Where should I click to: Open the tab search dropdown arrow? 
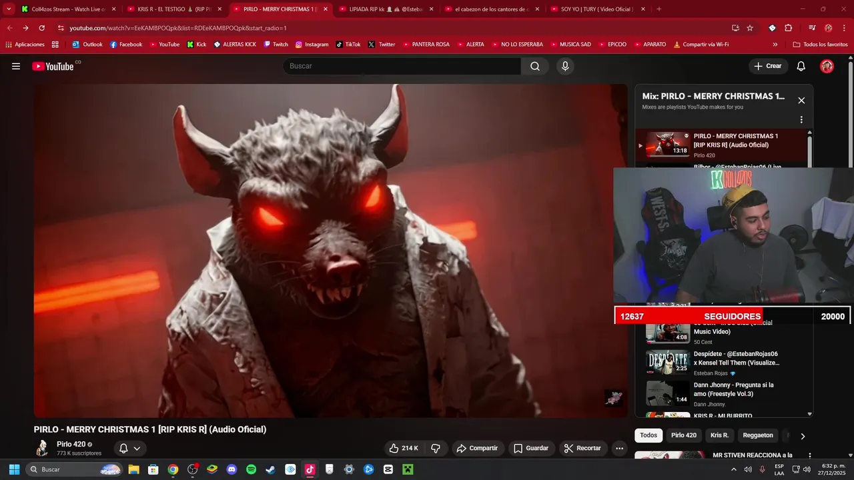point(9,9)
